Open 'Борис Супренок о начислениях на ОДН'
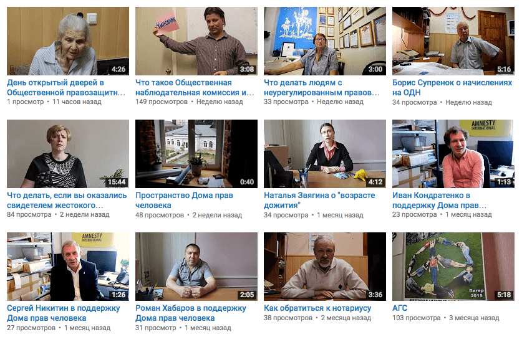527x337 pixels. click(x=452, y=88)
